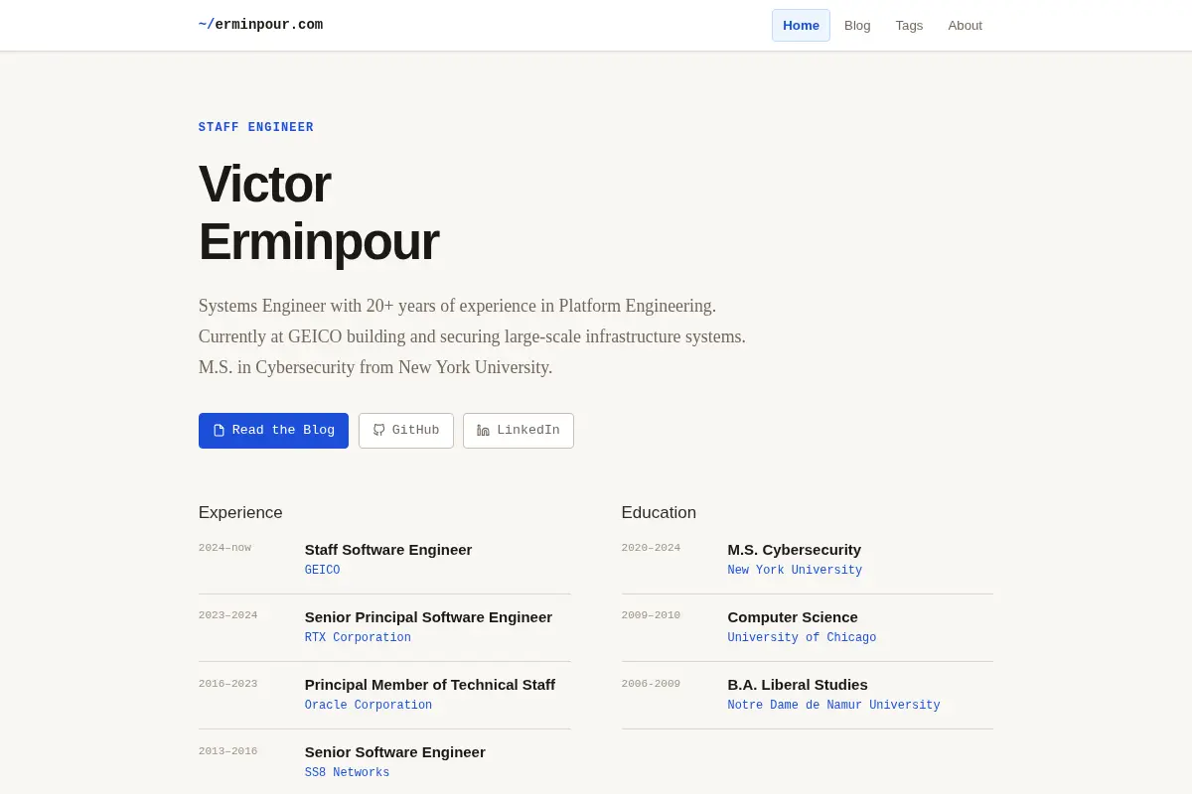This screenshot has width=1192, height=794.
Task: Click the Staff Software Engineer title
Action: [x=388, y=550]
